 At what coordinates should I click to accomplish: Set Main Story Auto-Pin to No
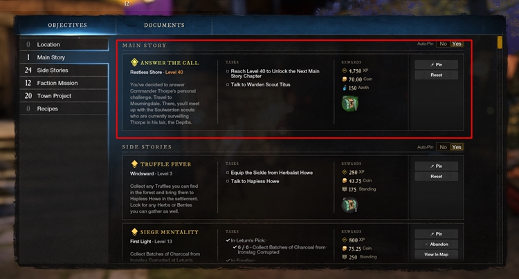443,44
